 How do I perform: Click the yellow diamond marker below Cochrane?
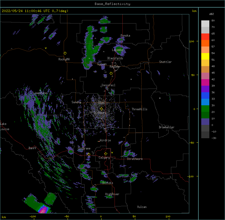coord(89,154)
